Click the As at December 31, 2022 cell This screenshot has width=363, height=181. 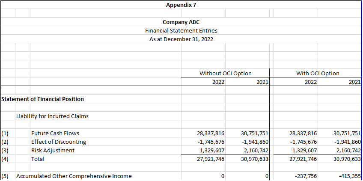pos(181,39)
